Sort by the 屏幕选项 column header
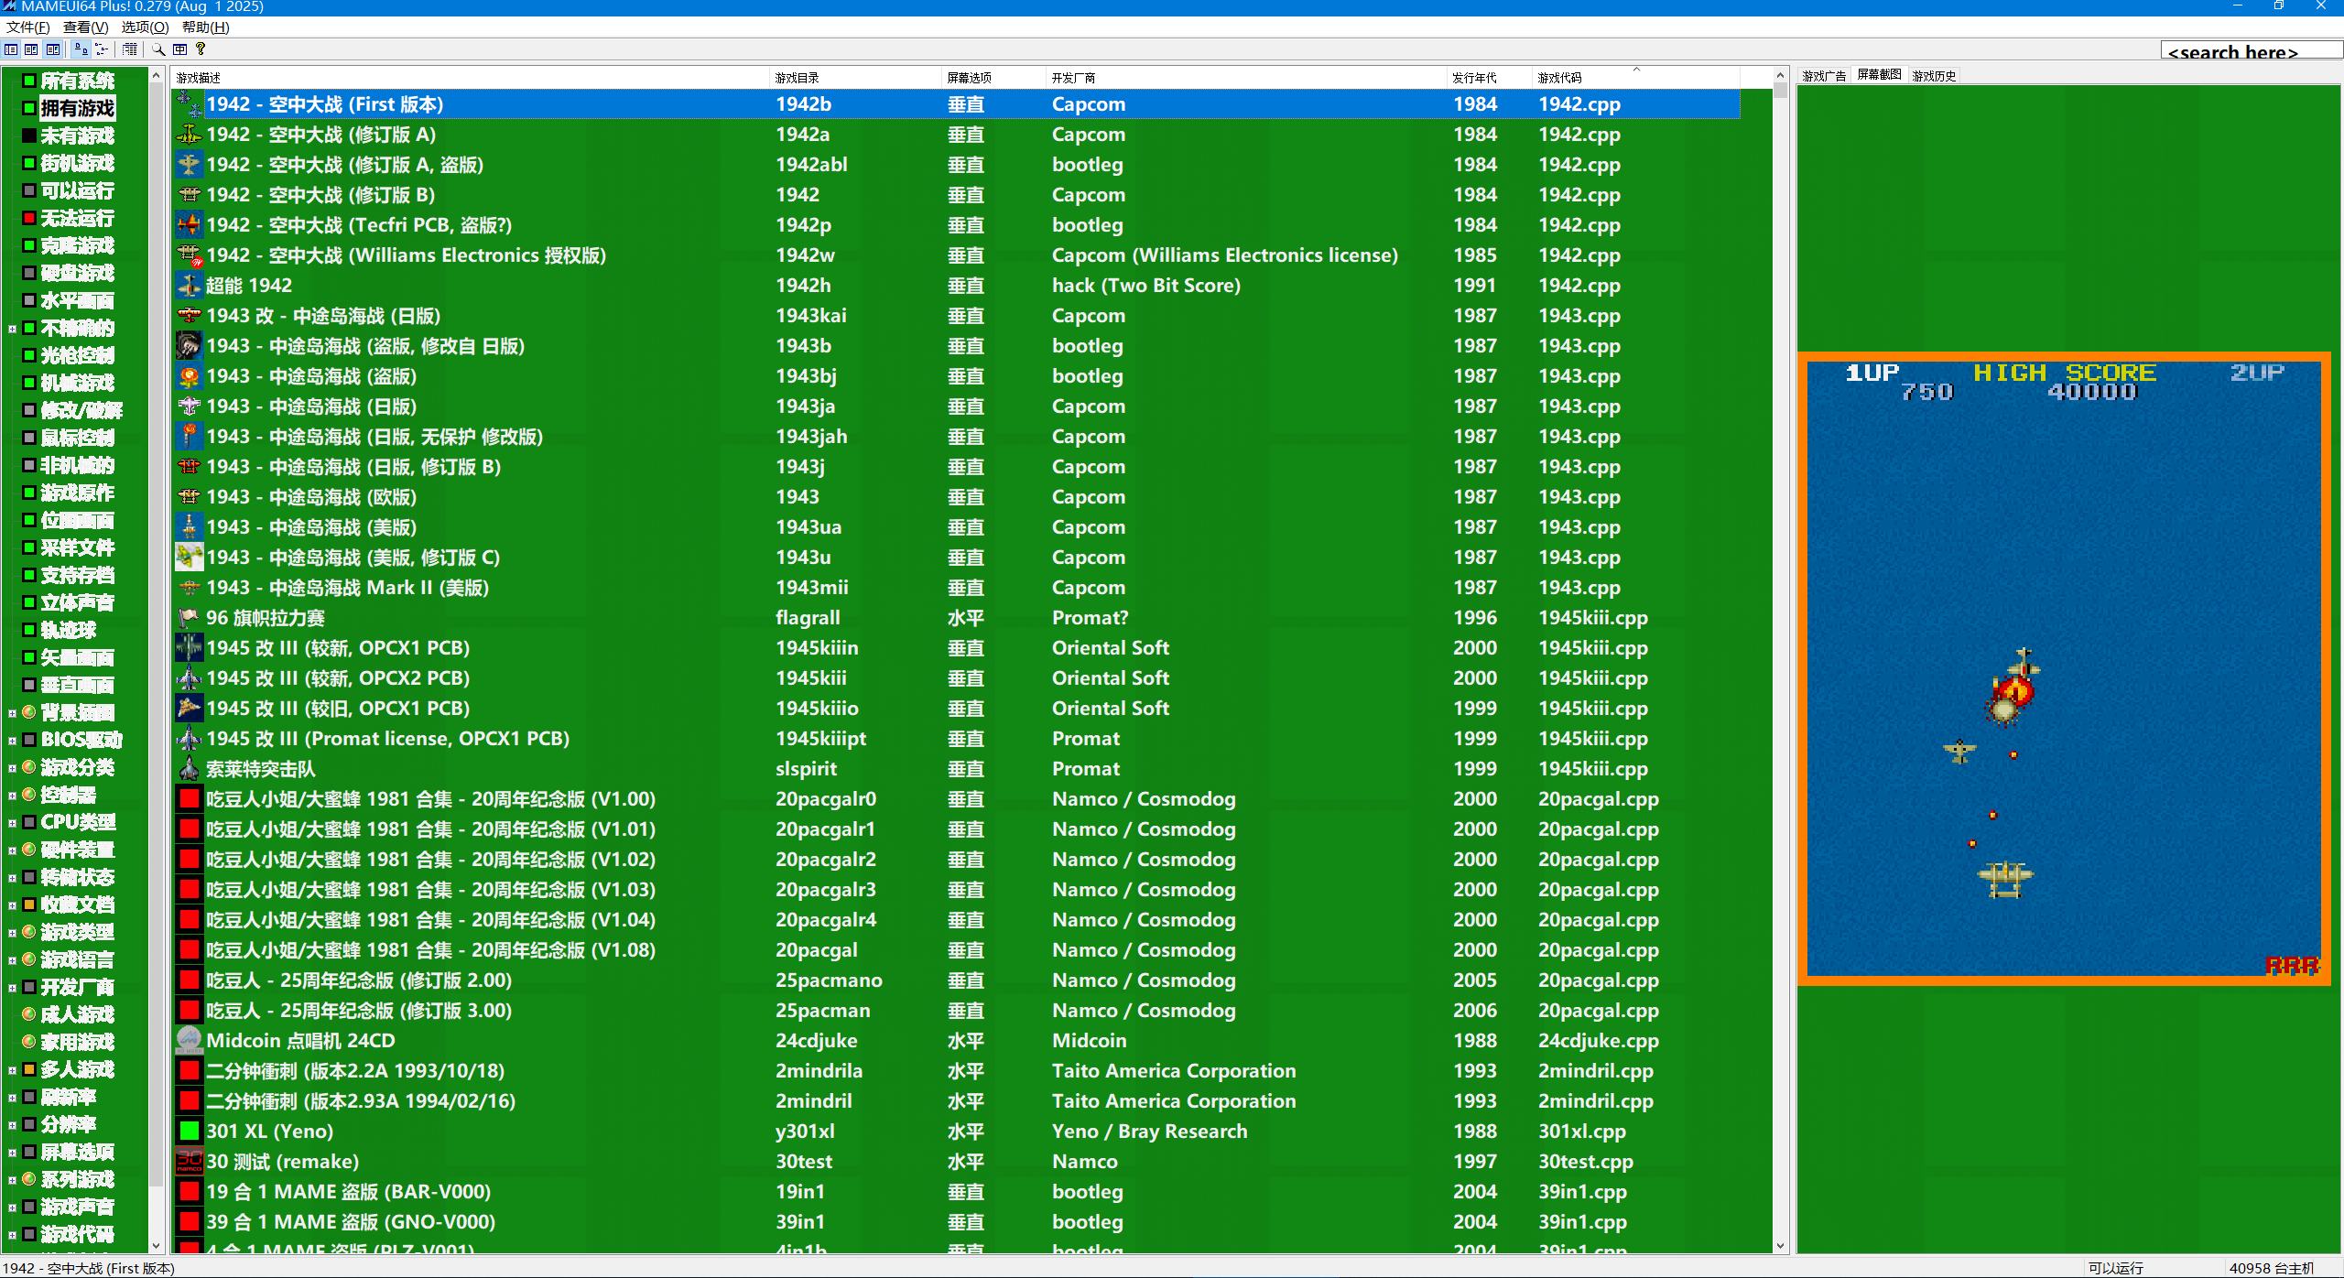This screenshot has width=2344, height=1278. 995,78
